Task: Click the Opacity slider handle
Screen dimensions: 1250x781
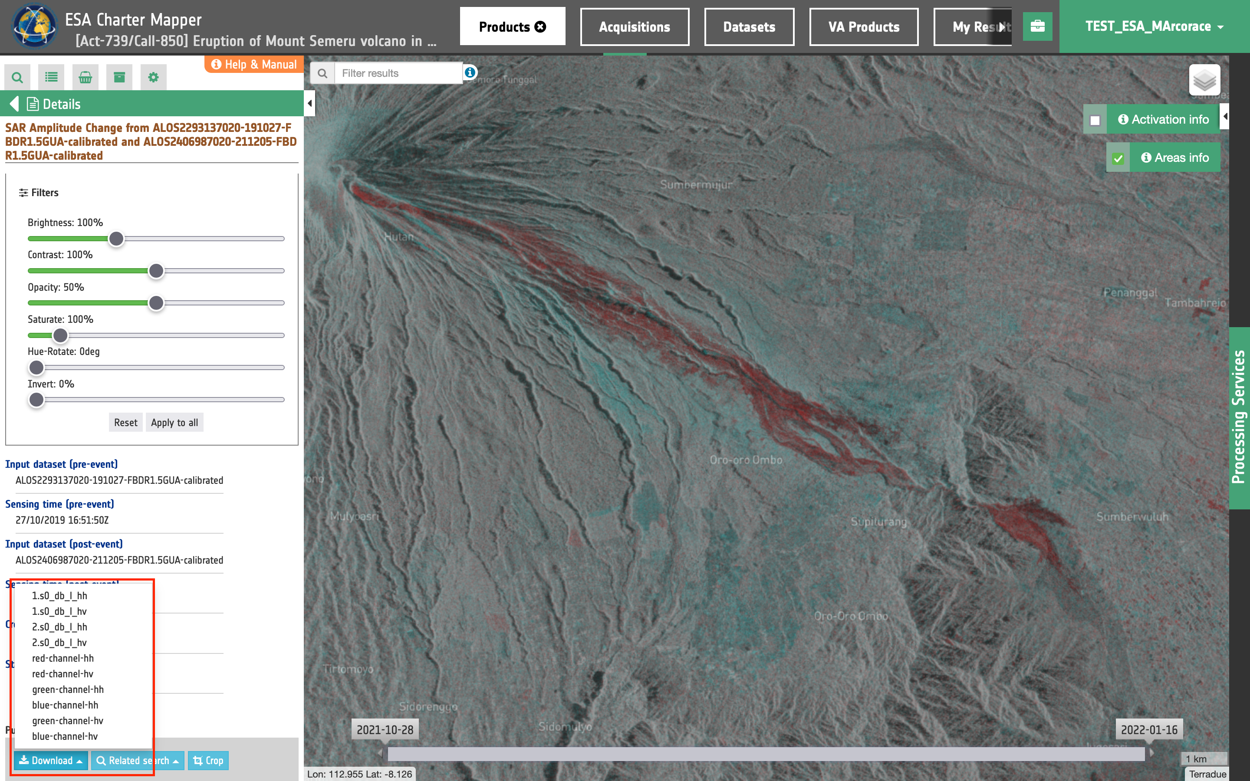Action: coord(156,303)
